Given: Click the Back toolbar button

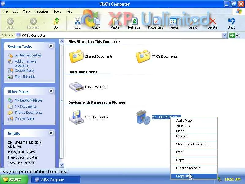Looking at the screenshot, I should click(x=10, y=23).
